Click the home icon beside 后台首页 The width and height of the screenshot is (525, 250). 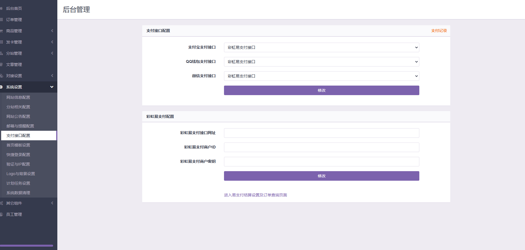[1, 8]
